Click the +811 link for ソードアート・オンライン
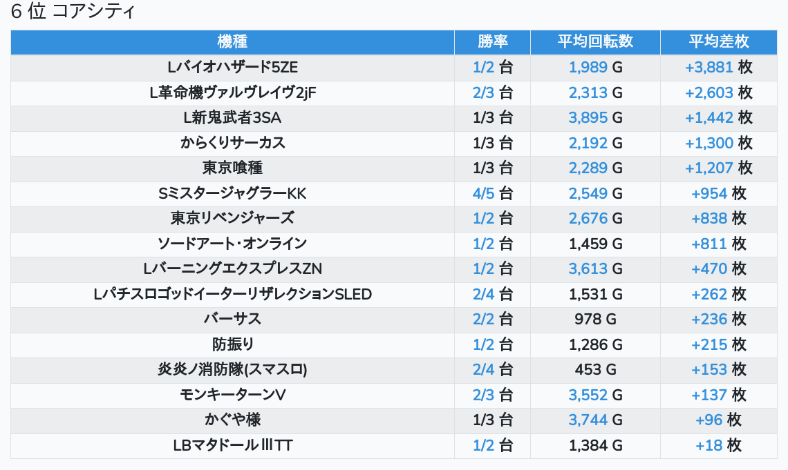Screen dimensions: 788x470 pos(709,244)
